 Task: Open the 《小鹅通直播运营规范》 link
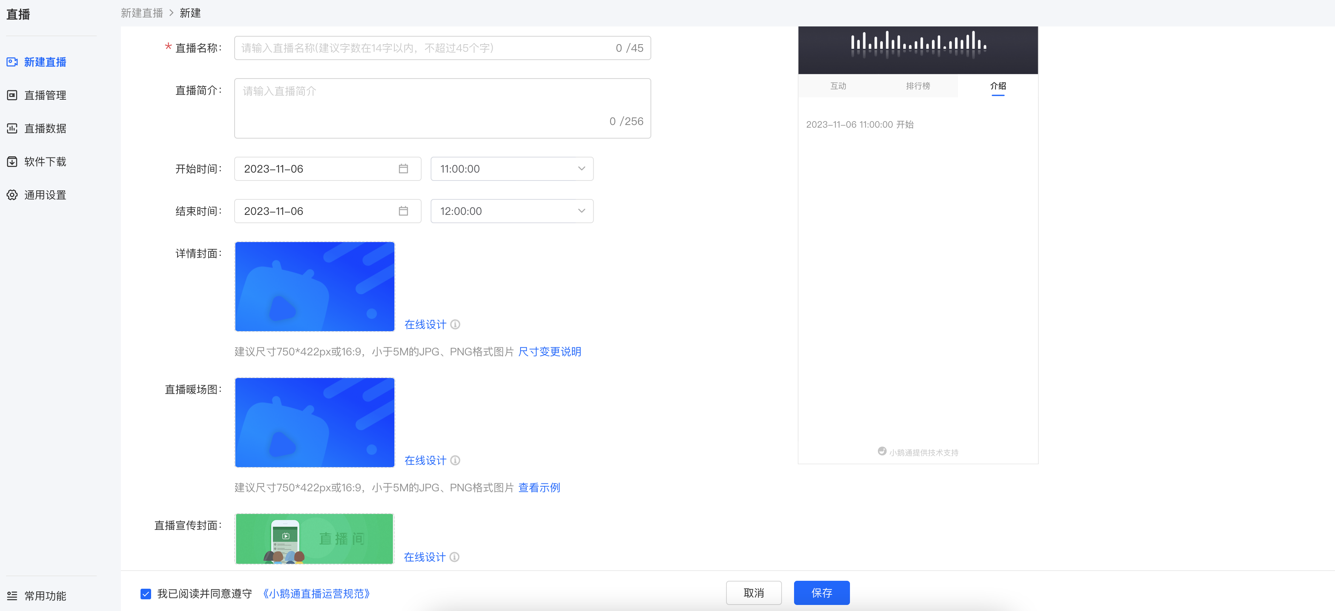[x=316, y=594]
